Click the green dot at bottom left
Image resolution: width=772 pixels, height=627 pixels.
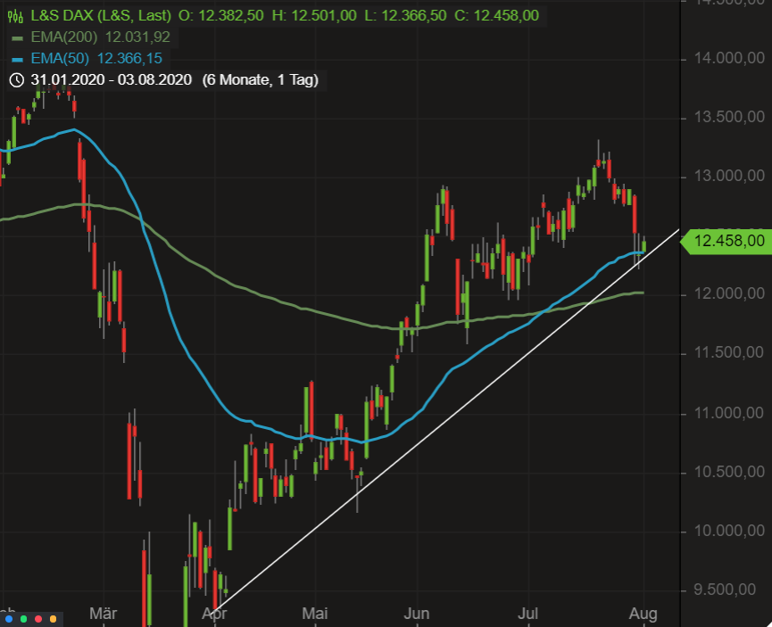click(x=23, y=619)
